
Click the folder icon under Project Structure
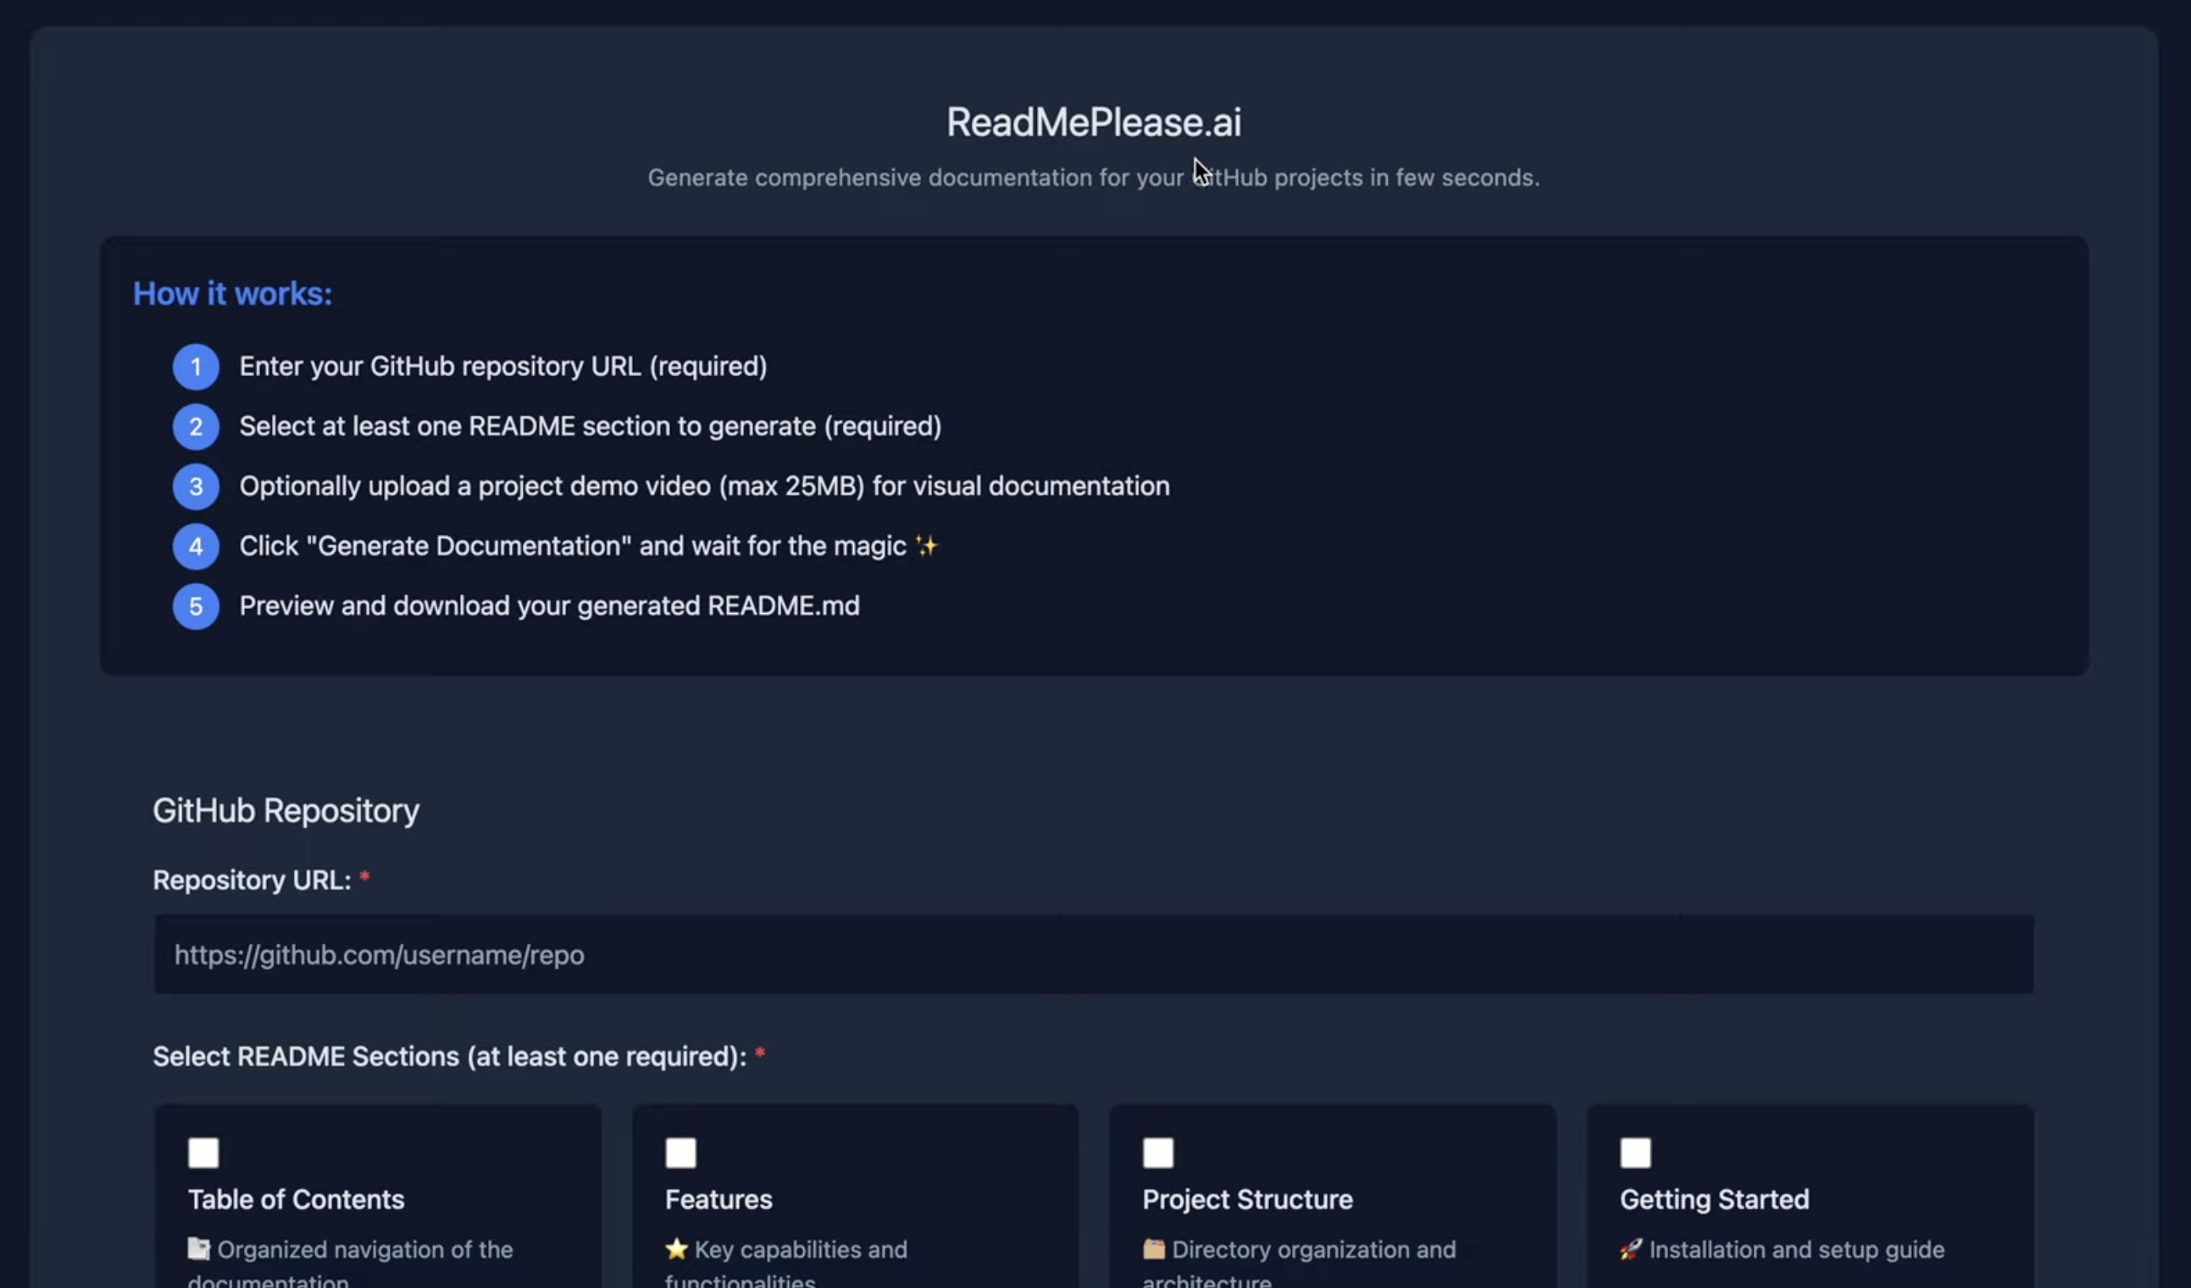tap(1154, 1250)
